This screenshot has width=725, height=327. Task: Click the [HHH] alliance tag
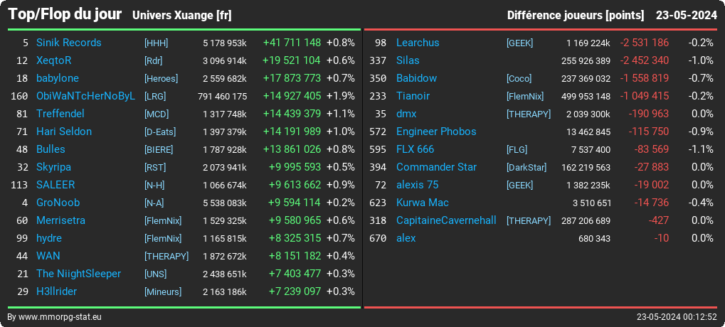point(157,43)
